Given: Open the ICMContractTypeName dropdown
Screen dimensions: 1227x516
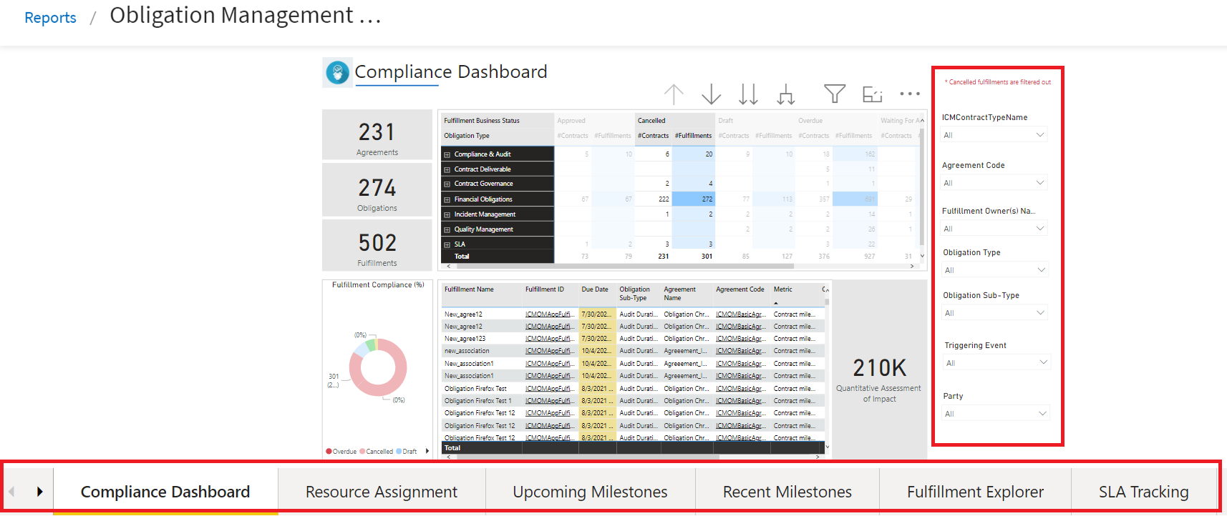Looking at the screenshot, I should tap(994, 135).
